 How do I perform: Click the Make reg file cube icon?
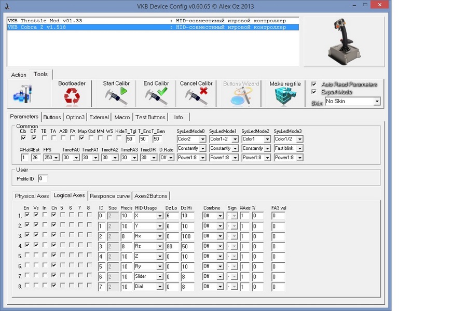tap(285, 97)
